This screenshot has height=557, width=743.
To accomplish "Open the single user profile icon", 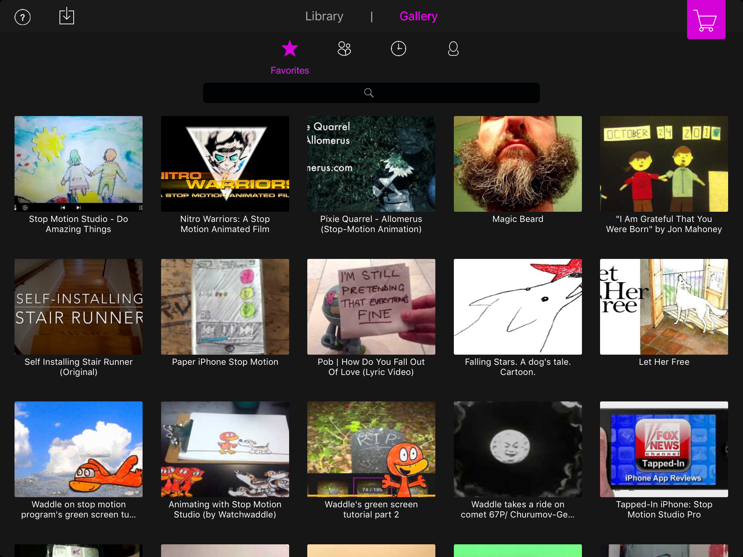I will pos(453,49).
